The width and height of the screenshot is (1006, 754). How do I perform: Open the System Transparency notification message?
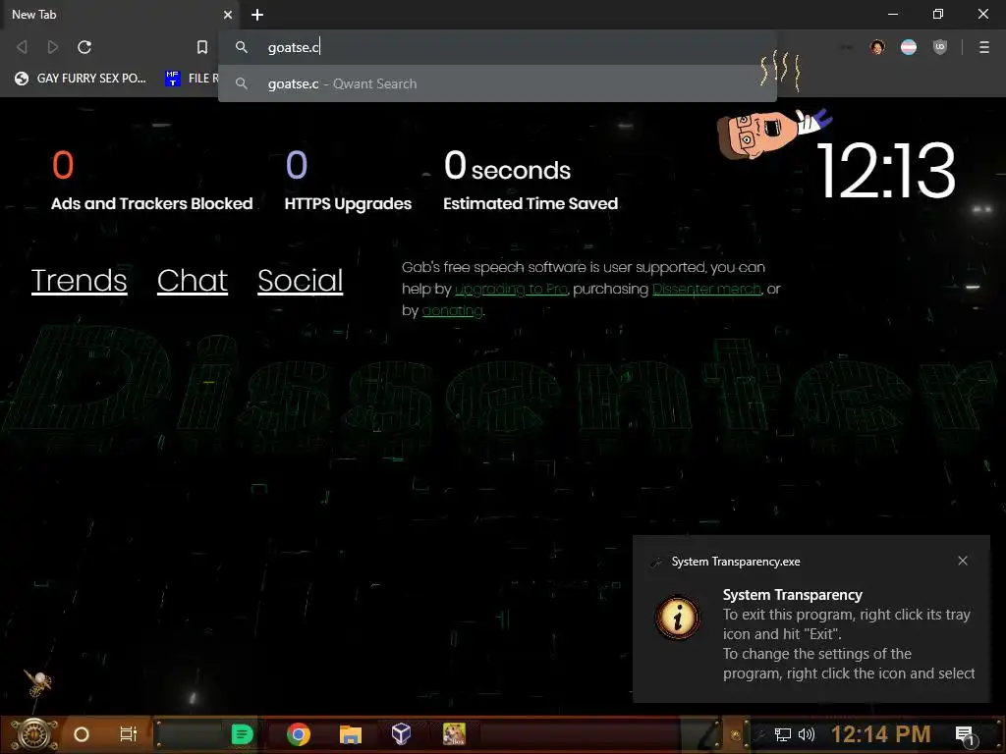[848, 634]
